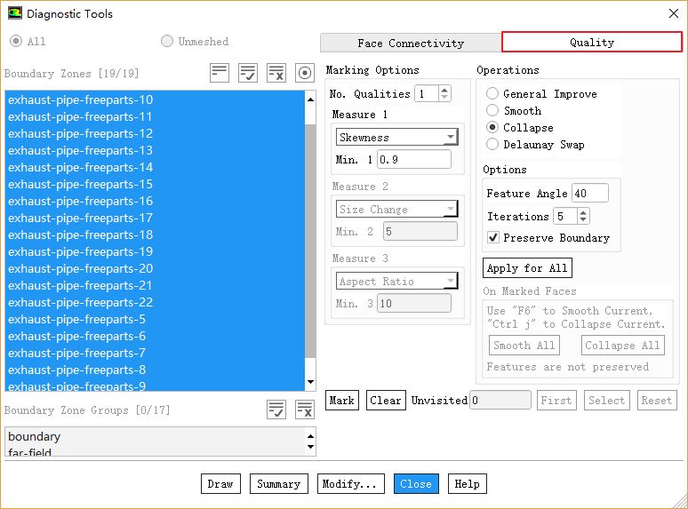Select the boundary zone group

(x=155, y=436)
